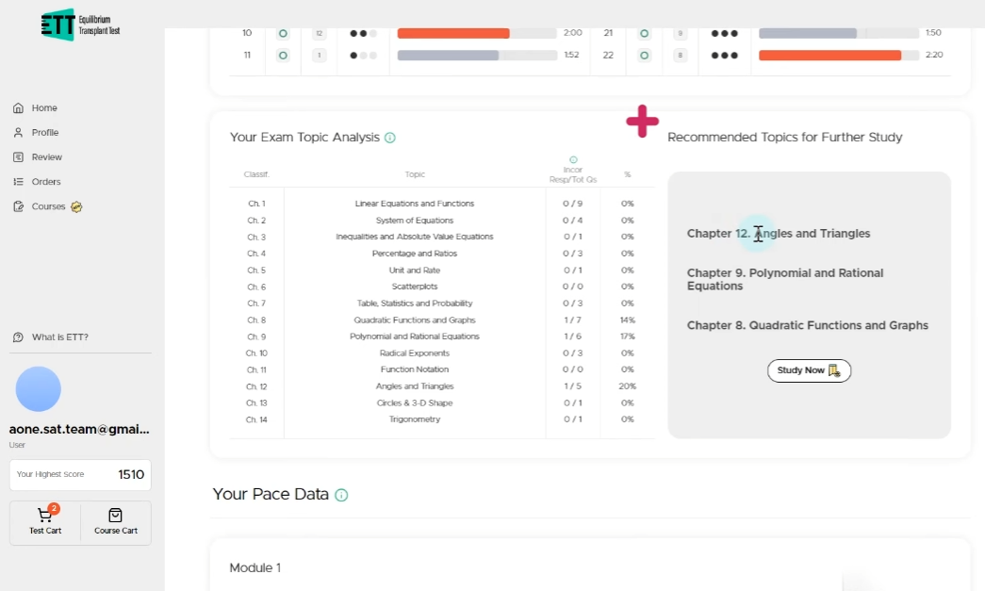
Task: Click the green circle in row 22
Action: click(x=644, y=55)
